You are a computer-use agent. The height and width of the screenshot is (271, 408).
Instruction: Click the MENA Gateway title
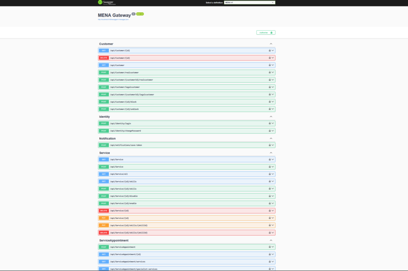click(x=114, y=16)
